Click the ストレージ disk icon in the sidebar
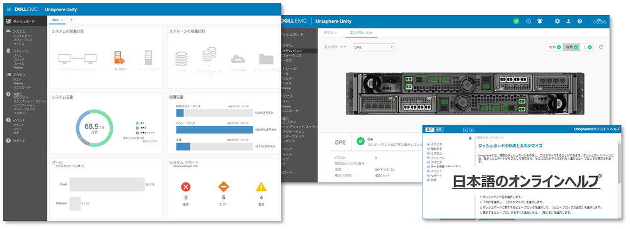Screen dimensions: 630x229 click(x=8, y=51)
